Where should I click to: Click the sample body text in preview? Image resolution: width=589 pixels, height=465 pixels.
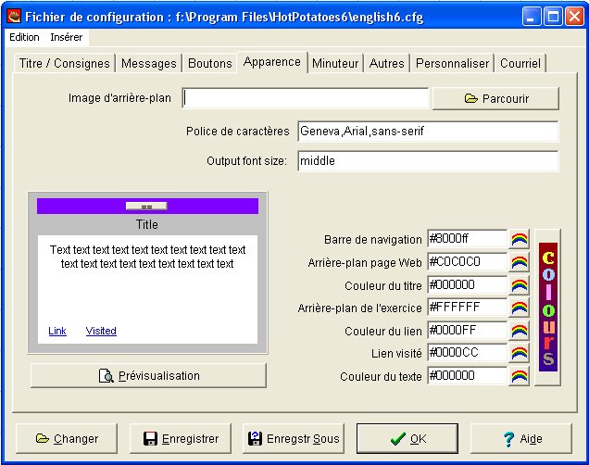[147, 257]
